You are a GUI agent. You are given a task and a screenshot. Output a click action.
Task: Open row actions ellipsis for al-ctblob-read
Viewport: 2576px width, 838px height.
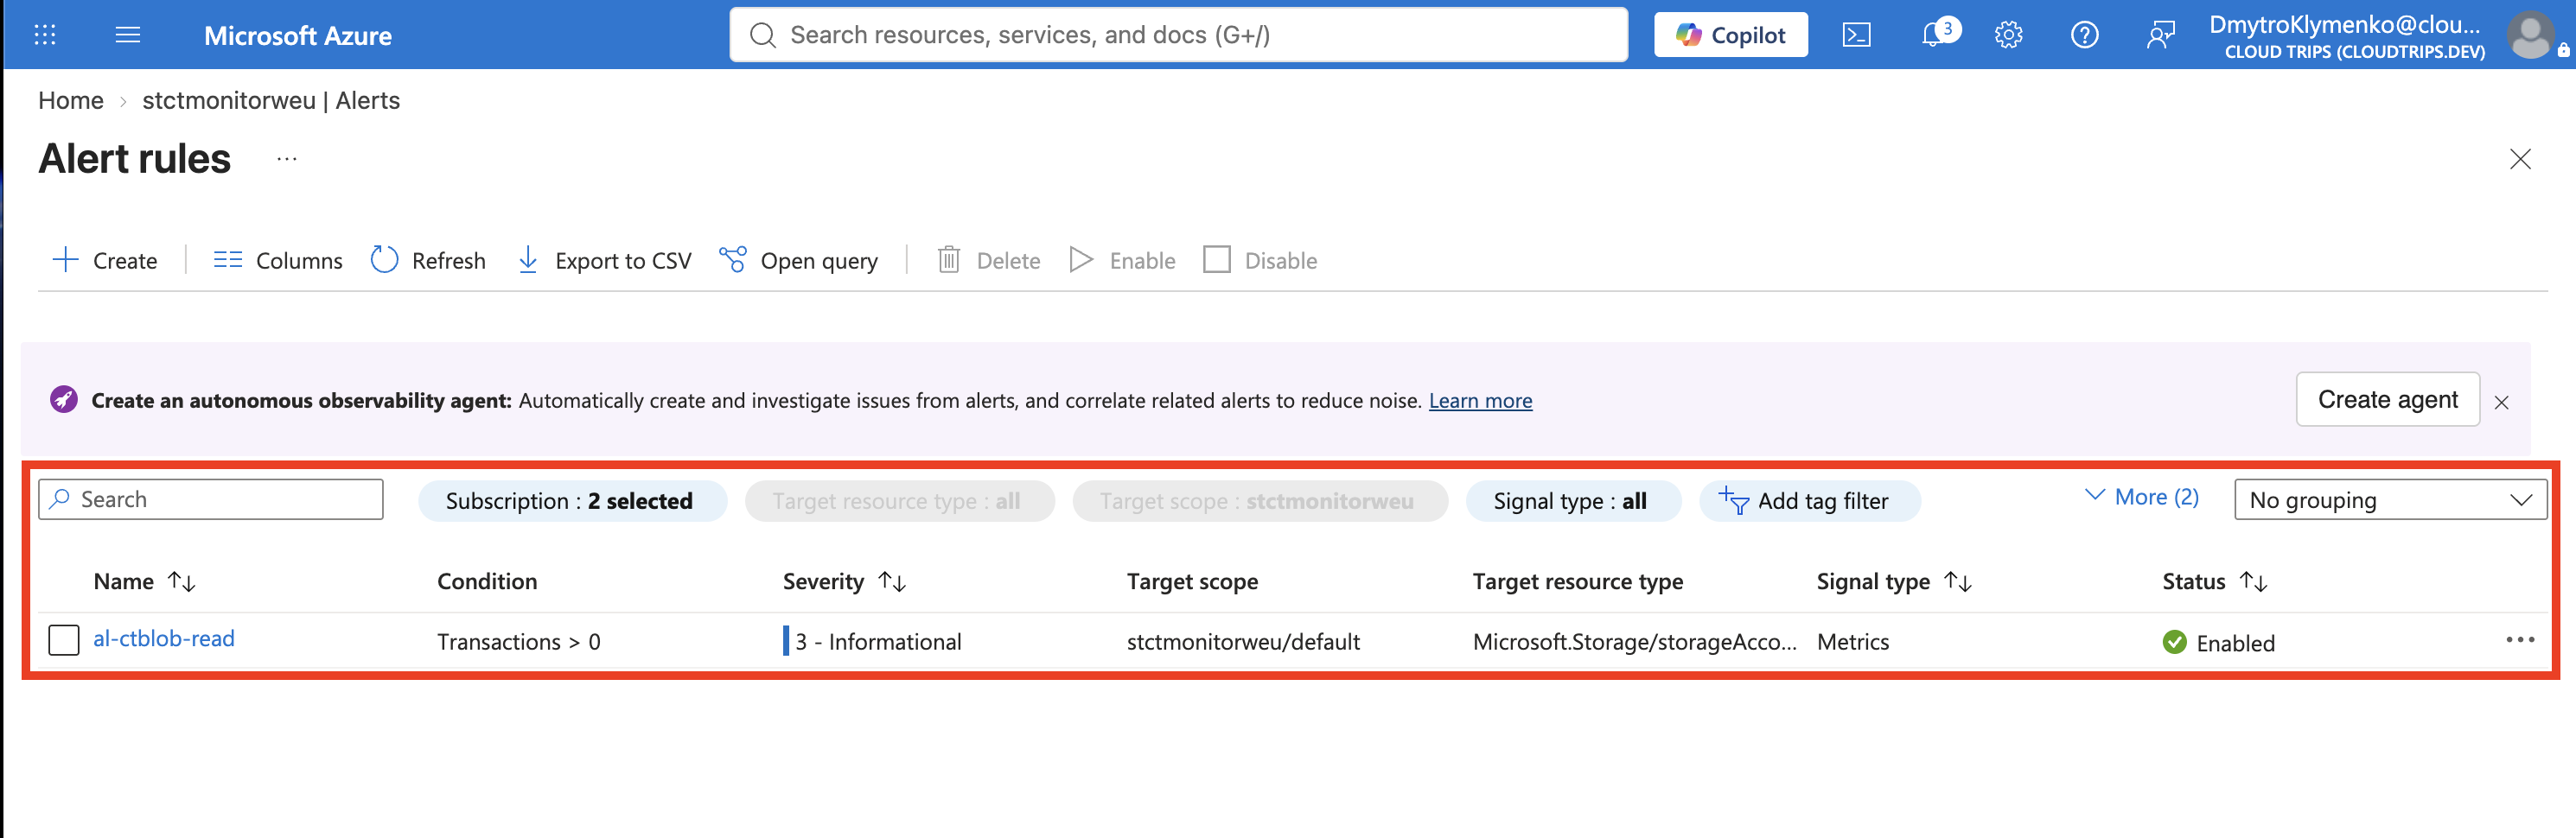click(x=2519, y=640)
